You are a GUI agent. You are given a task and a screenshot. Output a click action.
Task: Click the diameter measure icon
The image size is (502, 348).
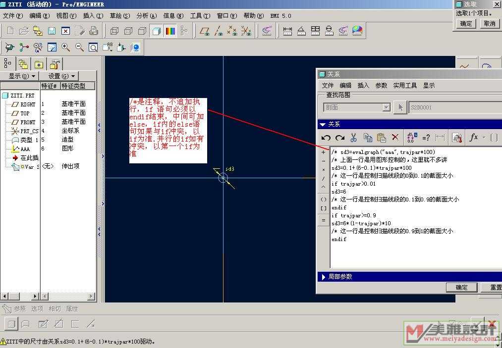329,31
